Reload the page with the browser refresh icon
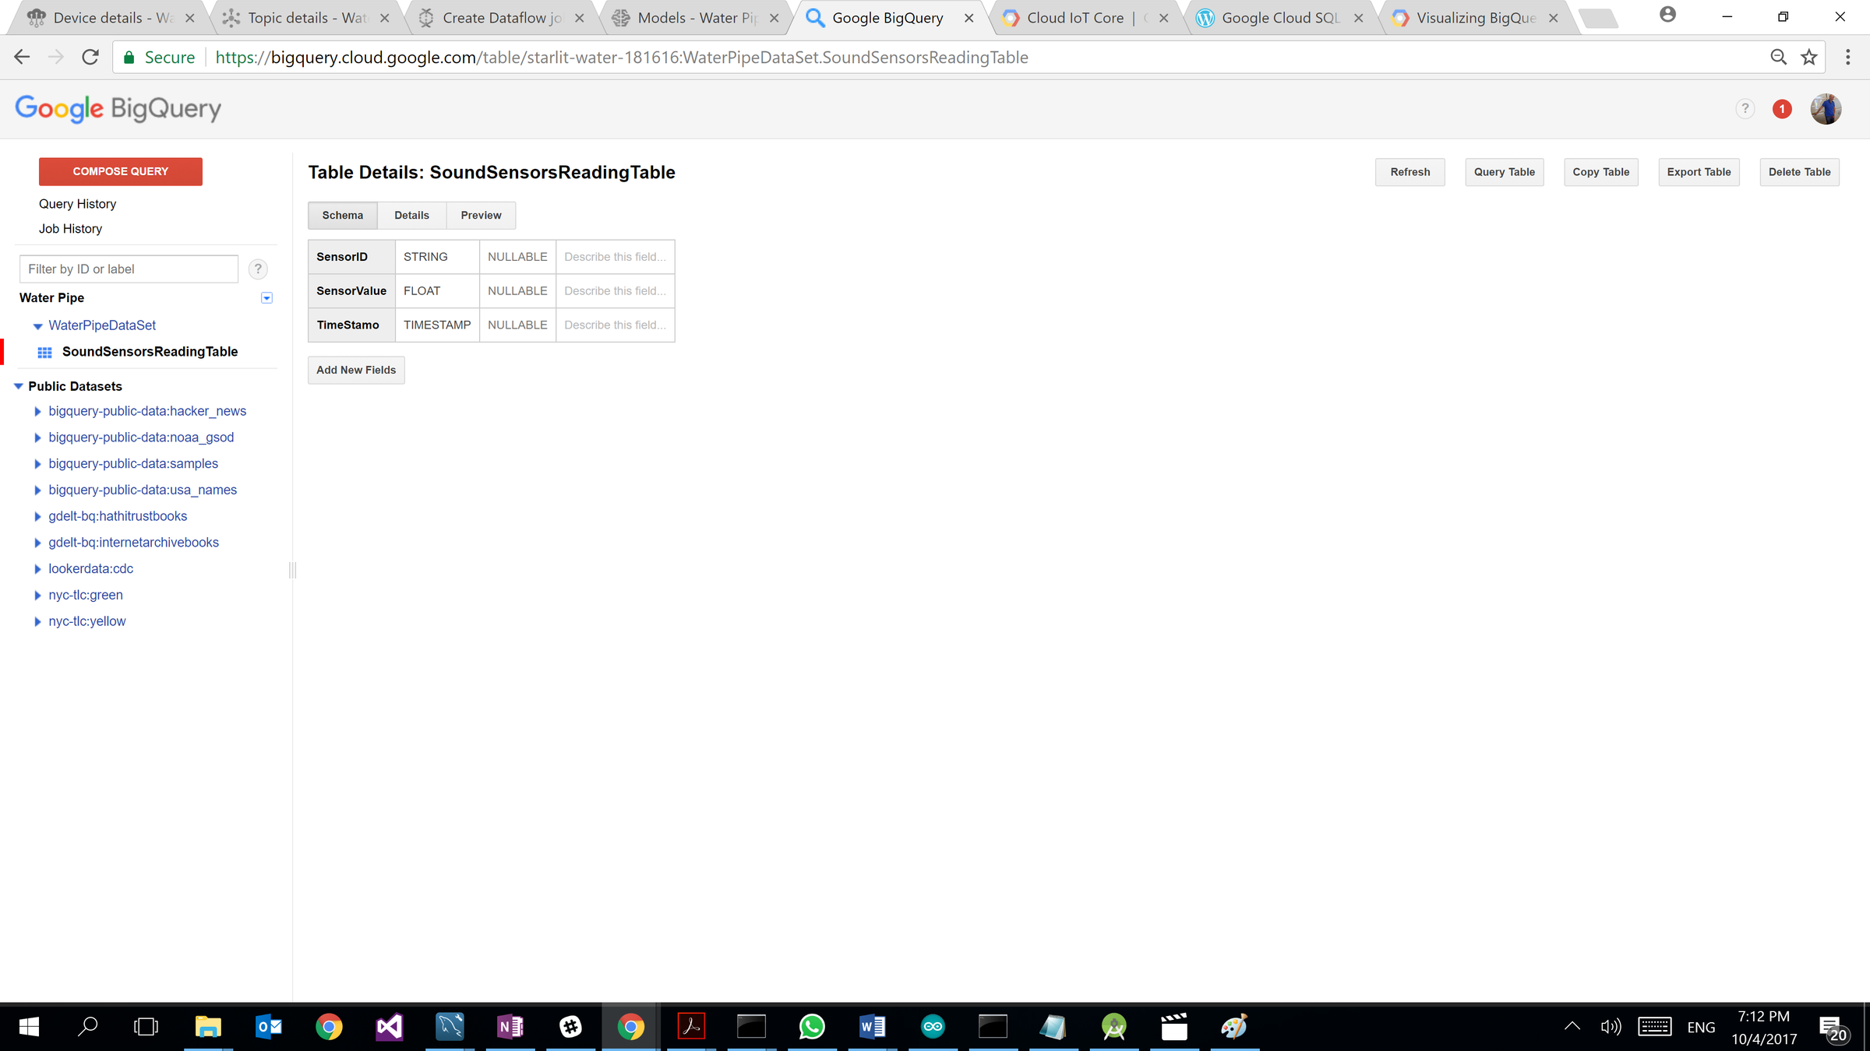The width and height of the screenshot is (1870, 1051). coord(90,58)
